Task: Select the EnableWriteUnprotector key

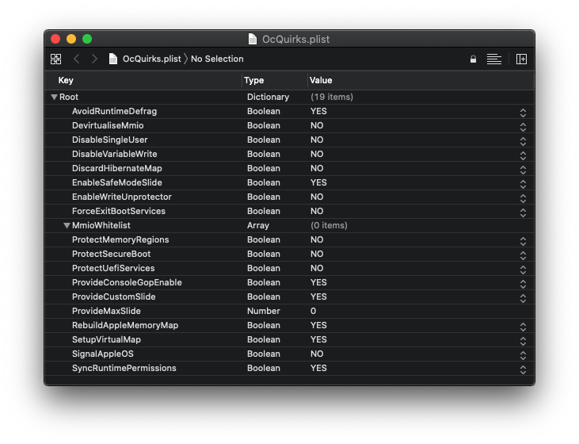Action: (121, 197)
